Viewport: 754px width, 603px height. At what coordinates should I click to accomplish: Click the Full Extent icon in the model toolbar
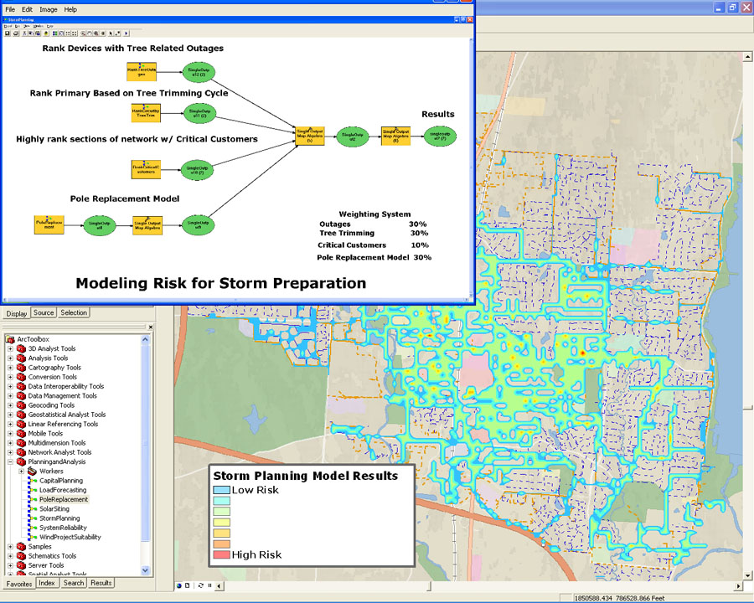coord(61,33)
